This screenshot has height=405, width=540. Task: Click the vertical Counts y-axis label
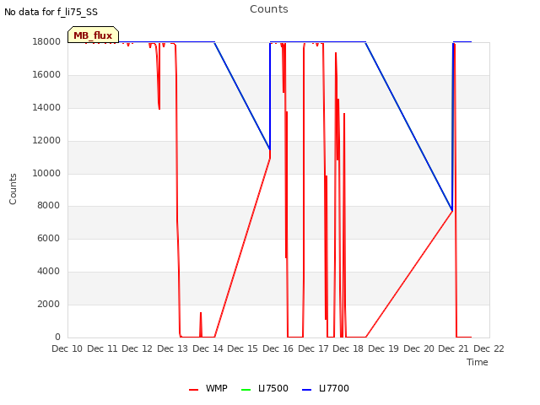point(13,189)
